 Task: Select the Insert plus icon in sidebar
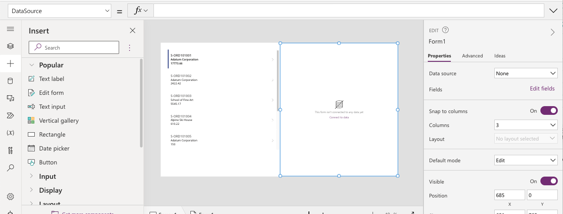point(10,64)
